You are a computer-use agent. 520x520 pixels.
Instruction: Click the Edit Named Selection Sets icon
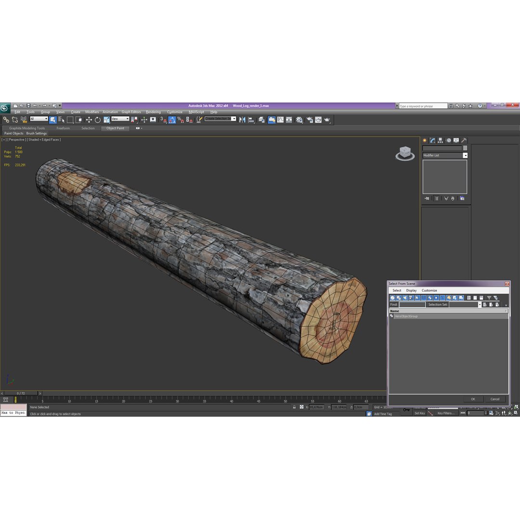pyautogui.click(x=199, y=120)
